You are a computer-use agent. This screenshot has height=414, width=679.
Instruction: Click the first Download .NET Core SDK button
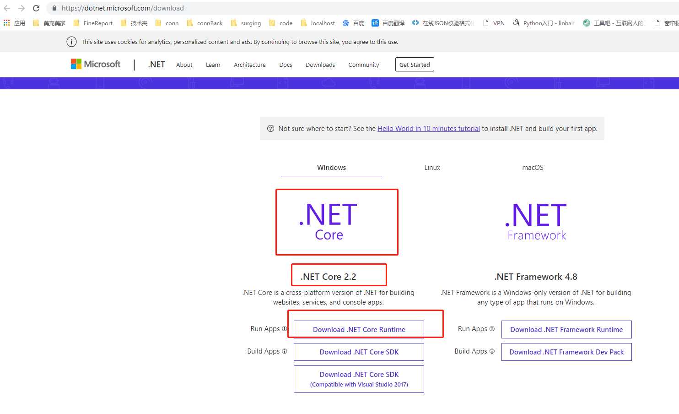coord(359,352)
